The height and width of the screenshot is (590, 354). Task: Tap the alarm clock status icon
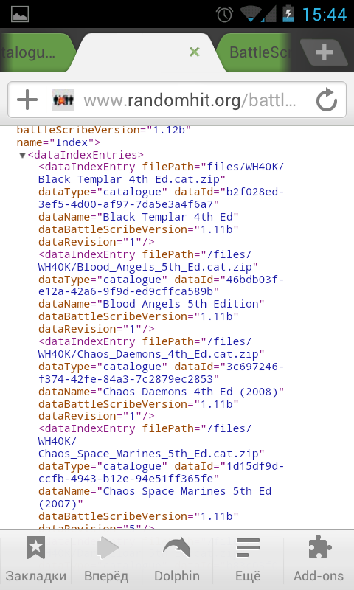pos(224,14)
